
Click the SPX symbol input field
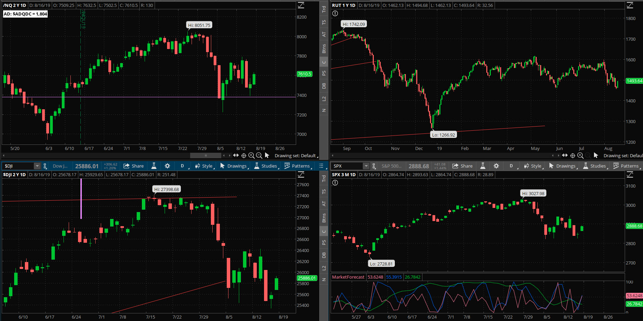348,166
